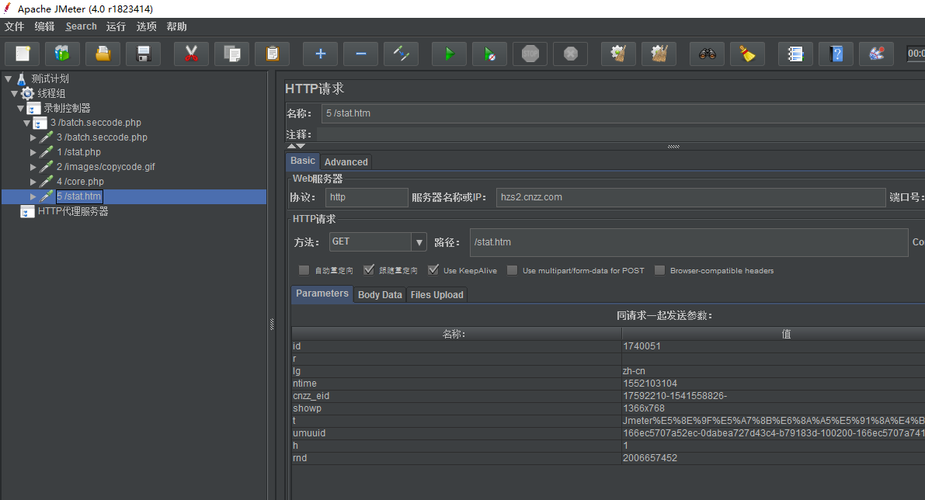Screen dimensions: 925x500
Task: Open the 运行 menu
Action: pos(116,26)
